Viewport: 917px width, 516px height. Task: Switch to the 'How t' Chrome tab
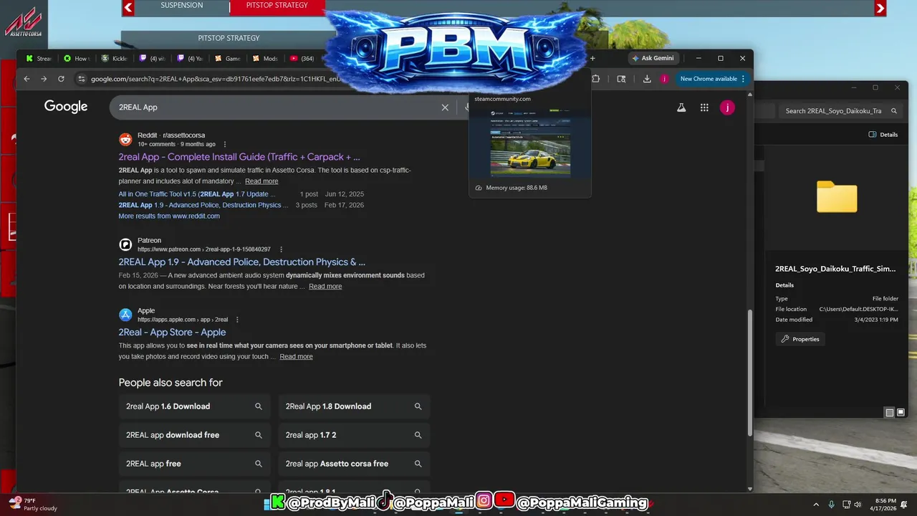[x=77, y=59]
